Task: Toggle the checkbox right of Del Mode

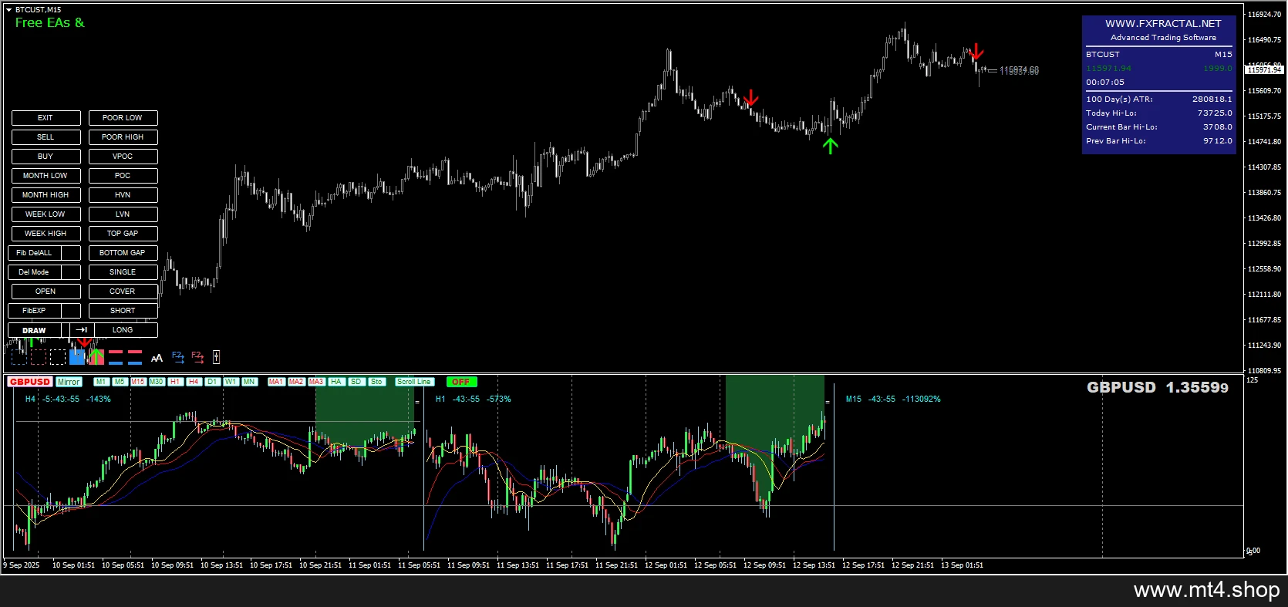Action: click(71, 272)
